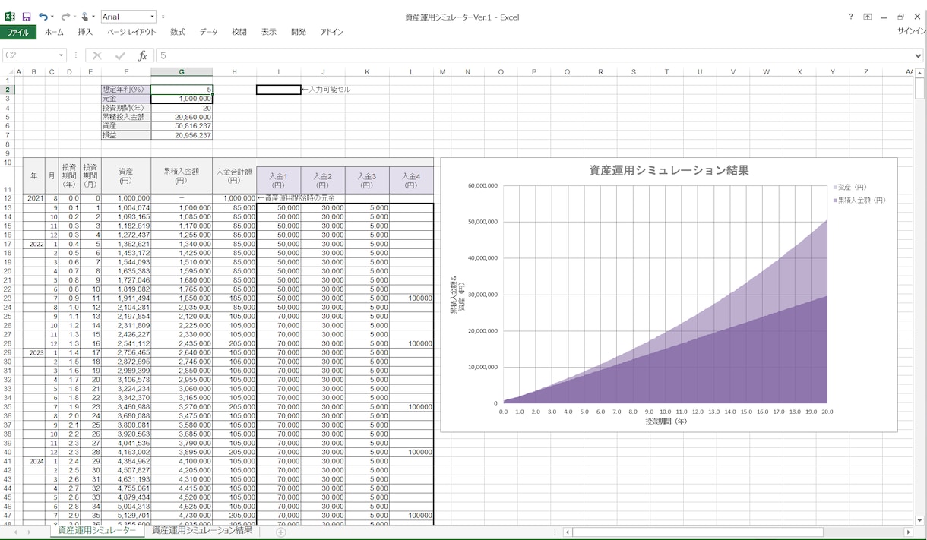Viewport: 927px width, 540px height.
Task: Open Customize Quick Access Toolbar dropdown
Action: coord(163,17)
